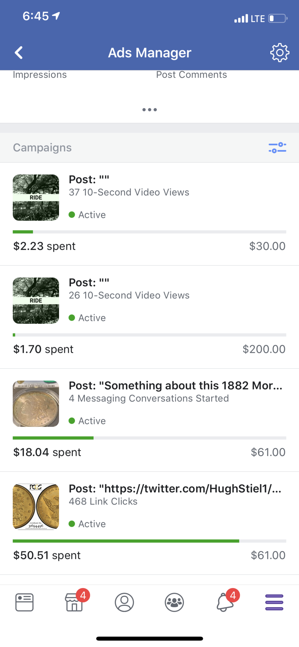
Task: Tap the Impressions metric label
Action: [x=40, y=75]
